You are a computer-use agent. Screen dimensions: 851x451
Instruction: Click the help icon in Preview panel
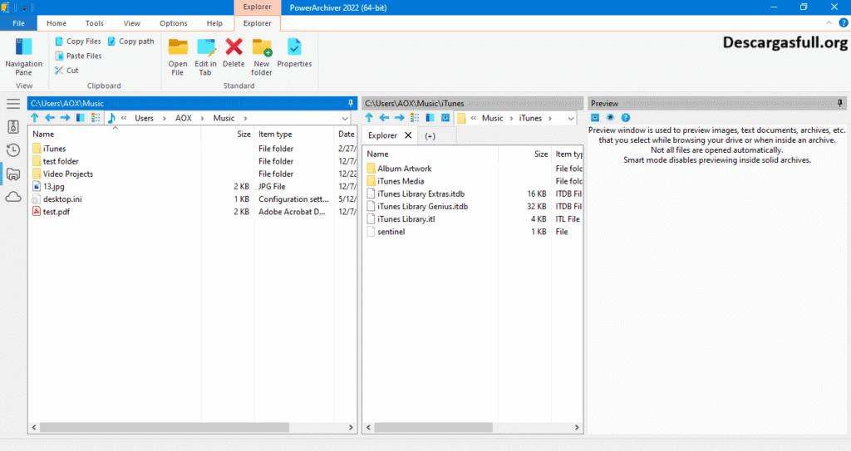(626, 118)
